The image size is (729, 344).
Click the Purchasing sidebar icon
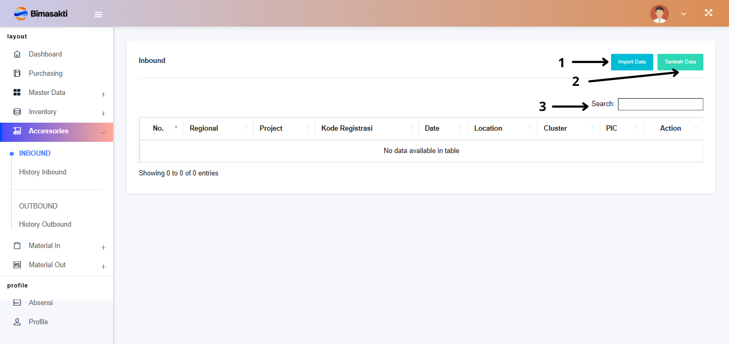[x=17, y=74]
